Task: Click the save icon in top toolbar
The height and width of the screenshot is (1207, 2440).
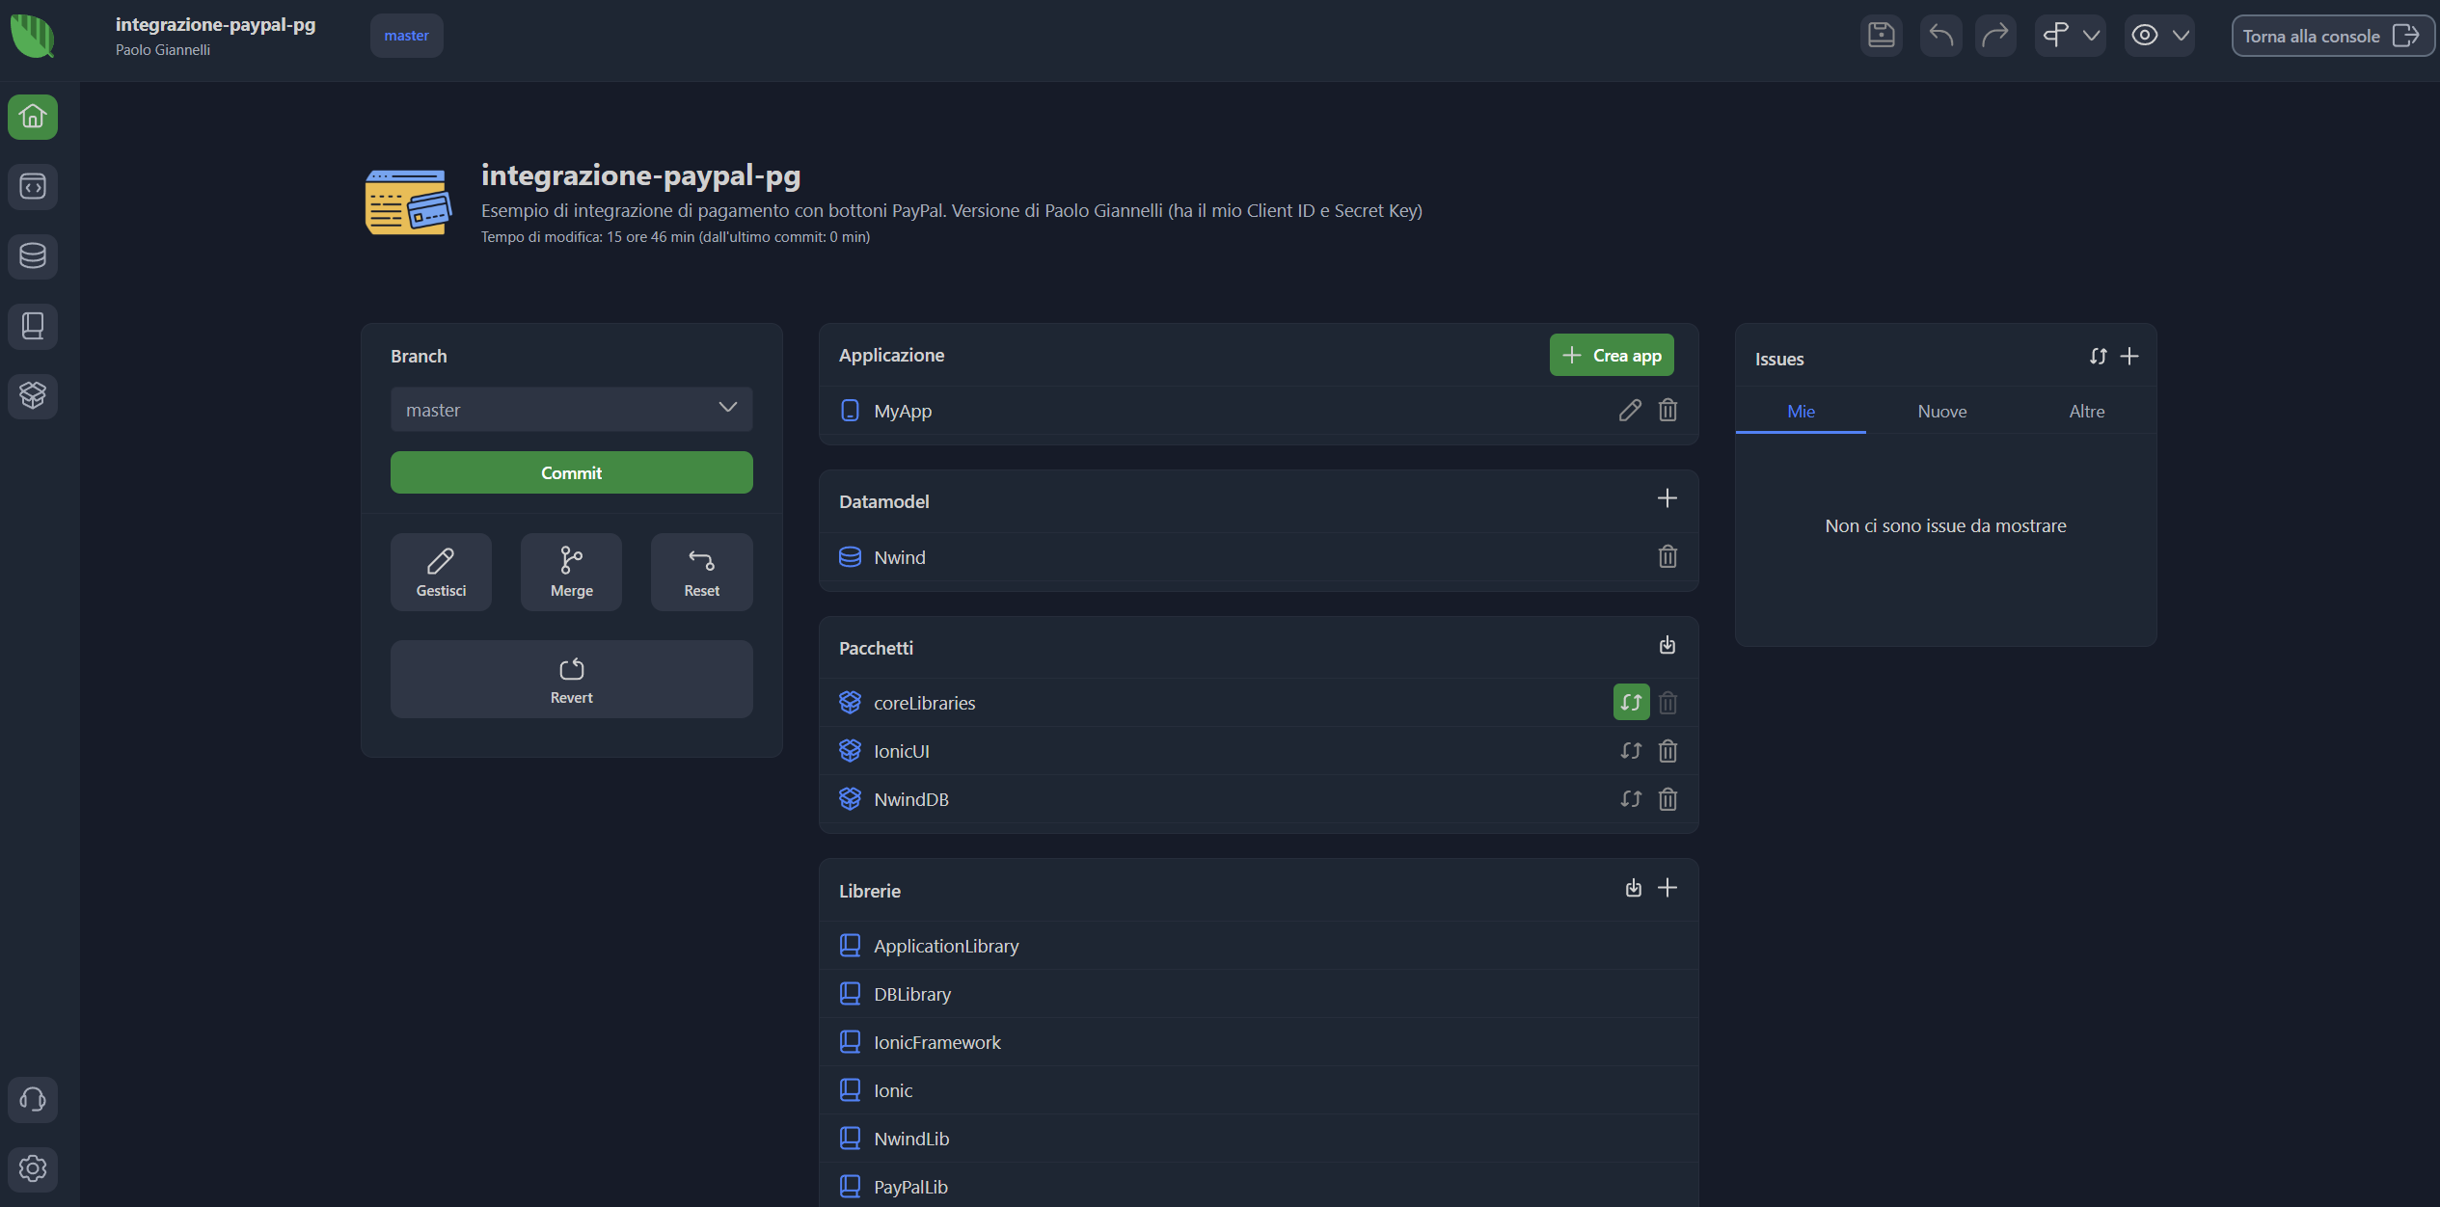Action: tap(1881, 36)
